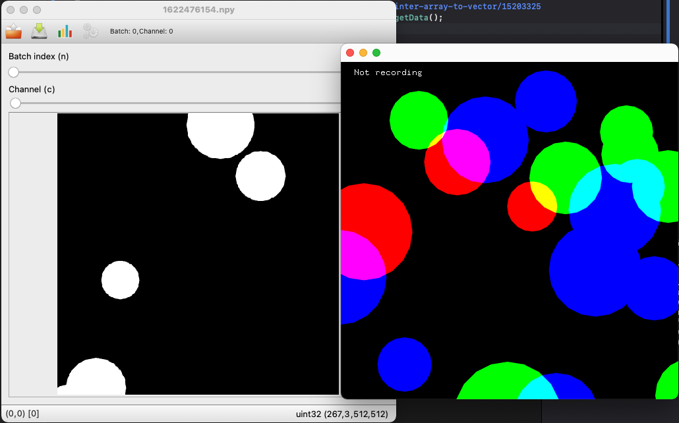Screen dimensions: 679x423
Task: Adjust the Channel (c) slider handle
Action: tap(15, 103)
